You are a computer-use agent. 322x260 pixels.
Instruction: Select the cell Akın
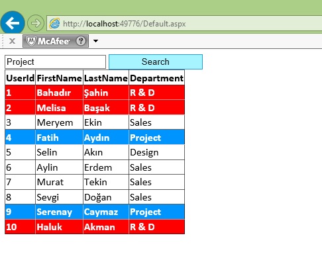(106, 152)
